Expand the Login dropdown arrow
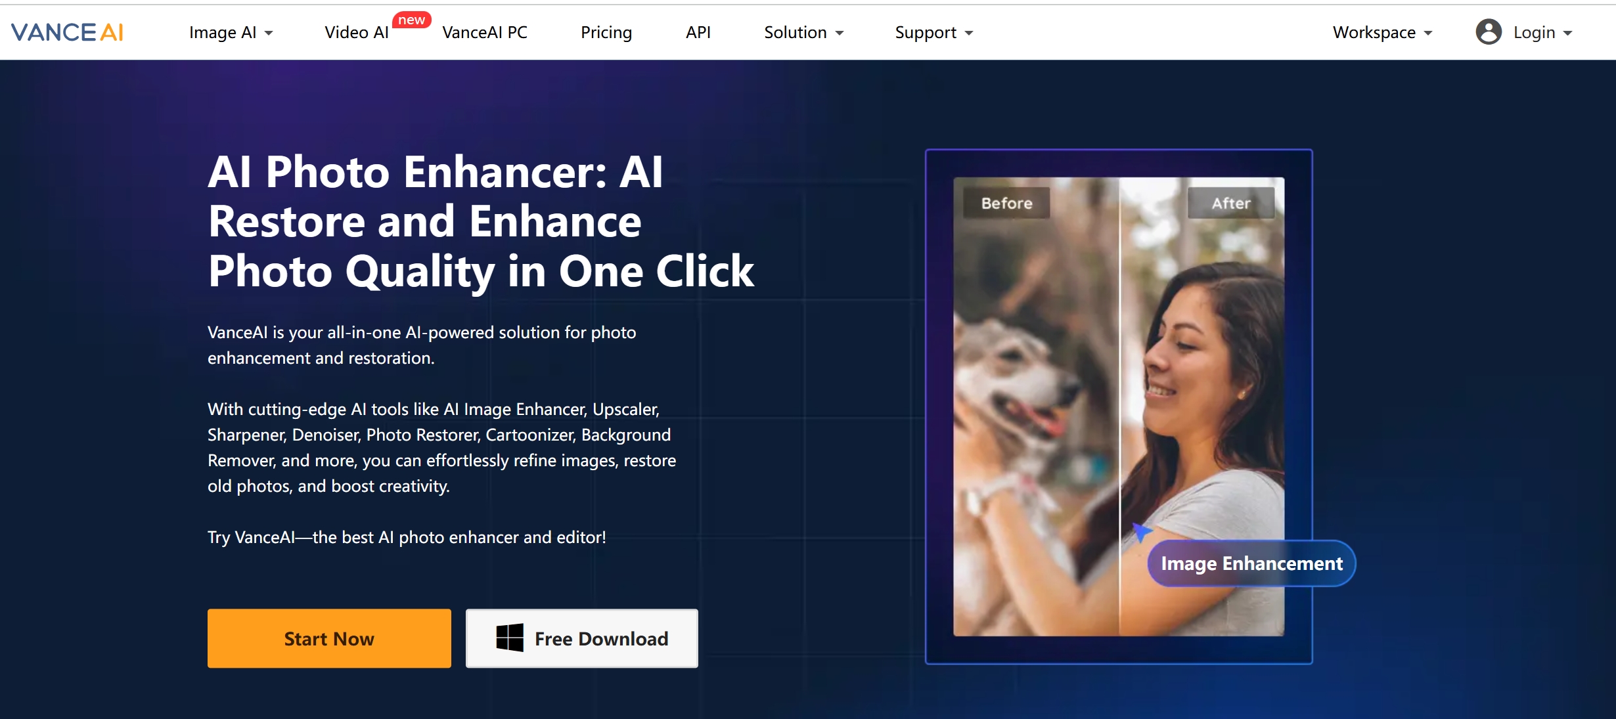 [x=1568, y=33]
